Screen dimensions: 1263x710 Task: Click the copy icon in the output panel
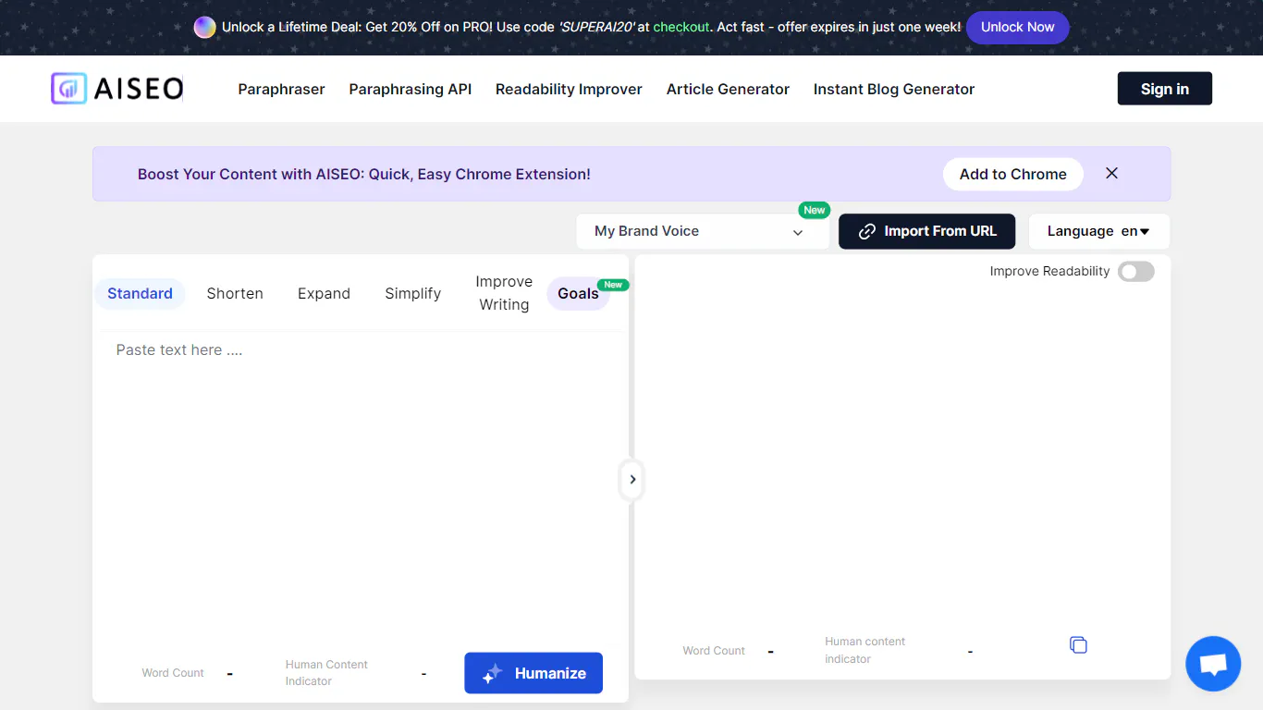1078,644
